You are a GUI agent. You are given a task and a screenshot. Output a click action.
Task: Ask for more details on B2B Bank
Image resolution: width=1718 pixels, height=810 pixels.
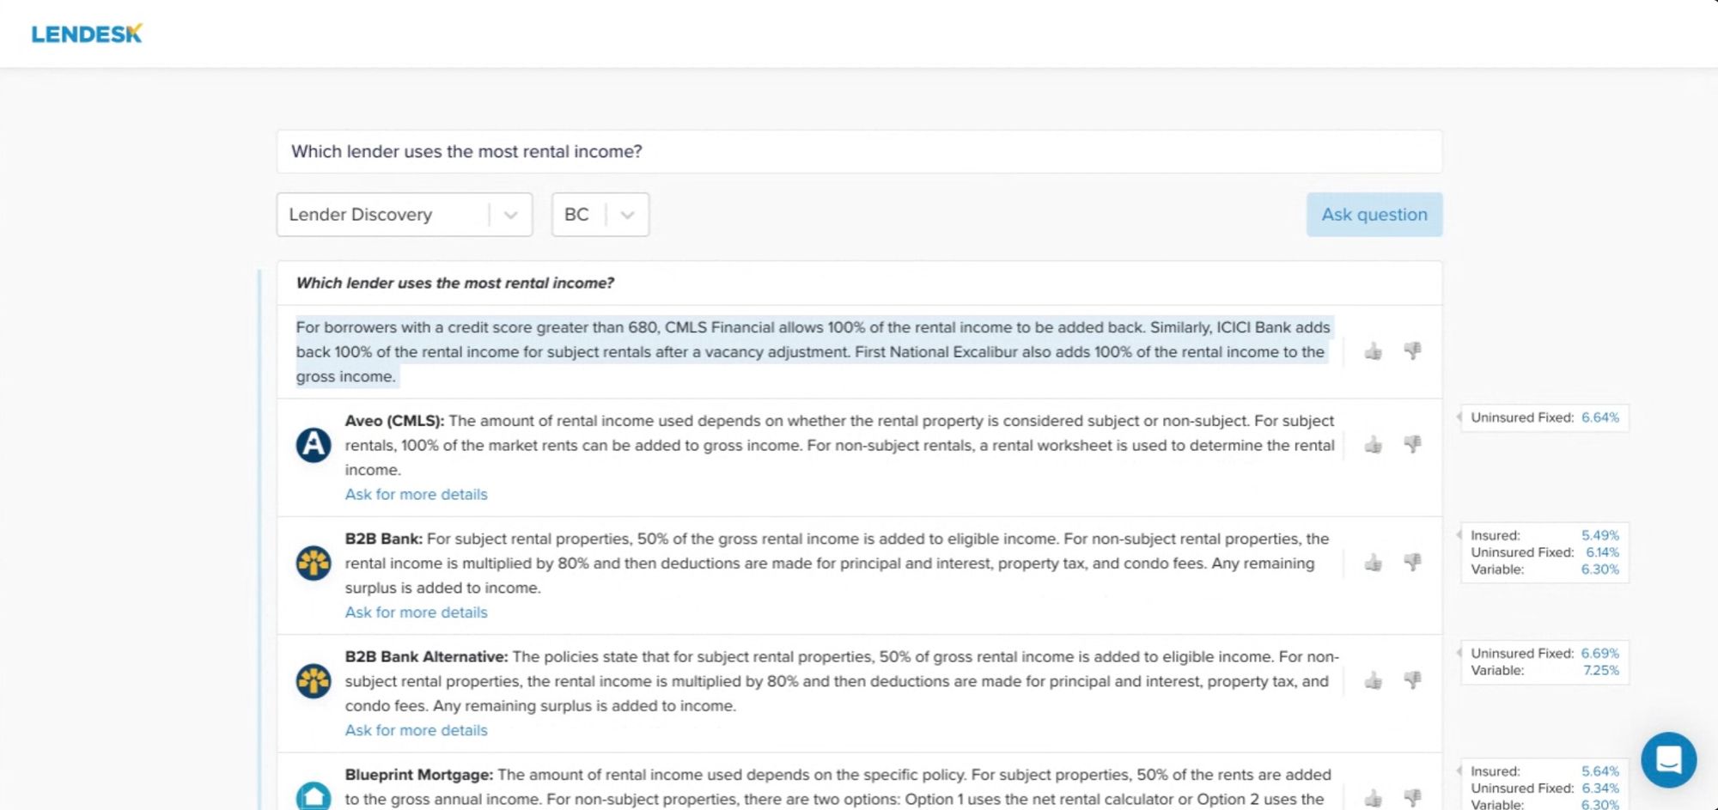pos(416,612)
